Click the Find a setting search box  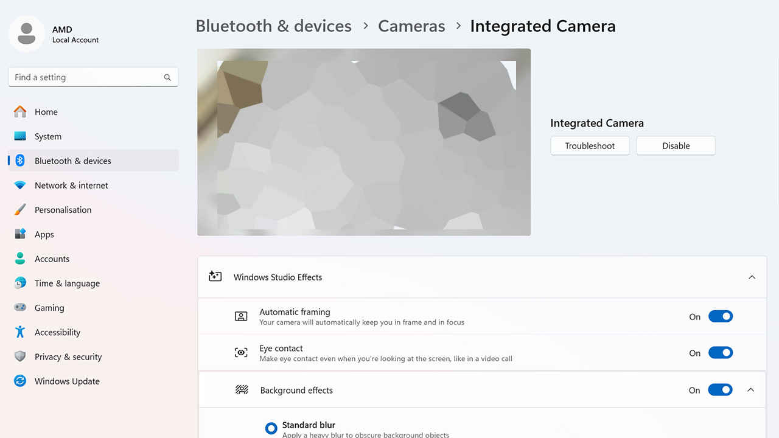93,77
